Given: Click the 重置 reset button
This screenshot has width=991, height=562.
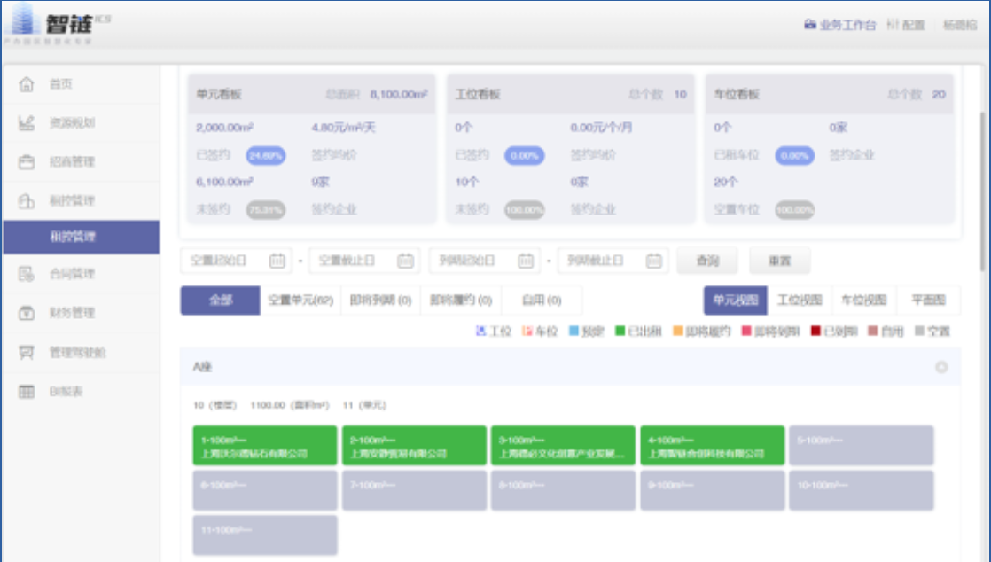Looking at the screenshot, I should click(x=780, y=261).
